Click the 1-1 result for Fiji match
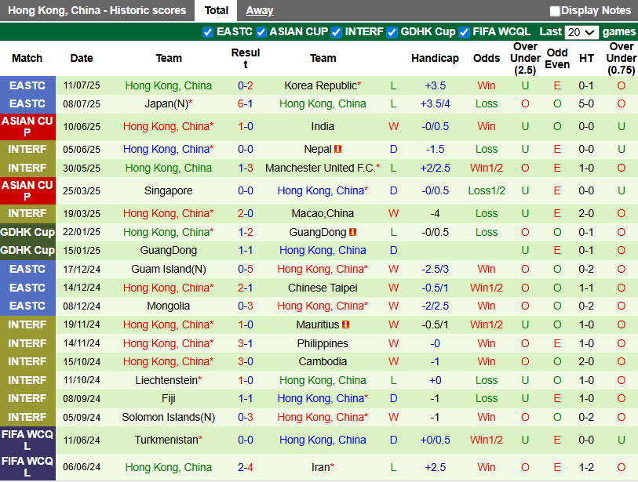638x482 pixels. 246,398
